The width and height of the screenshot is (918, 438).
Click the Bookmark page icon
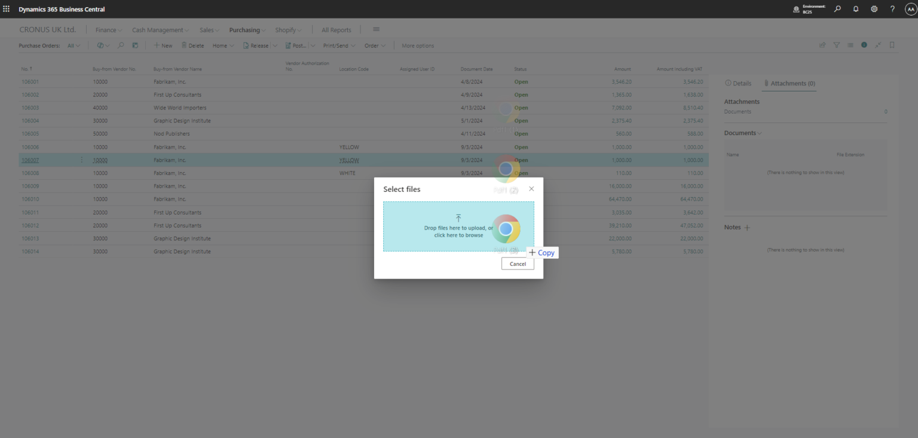[892, 45]
